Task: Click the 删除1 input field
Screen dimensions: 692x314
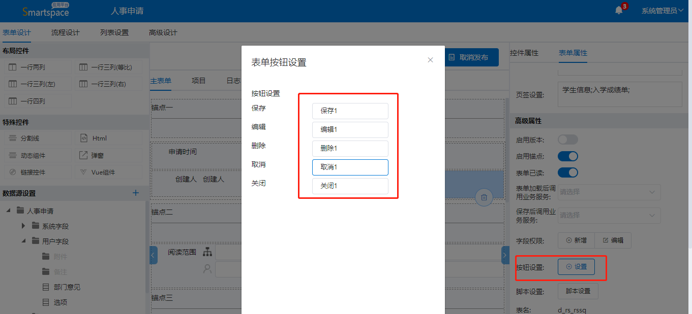Action: [350, 148]
